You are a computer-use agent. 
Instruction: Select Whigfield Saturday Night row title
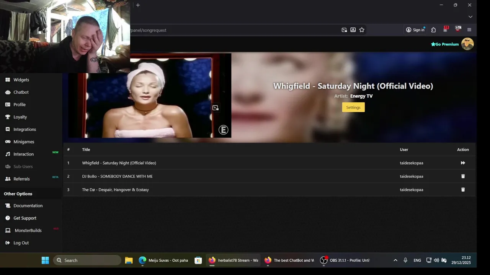click(x=119, y=163)
